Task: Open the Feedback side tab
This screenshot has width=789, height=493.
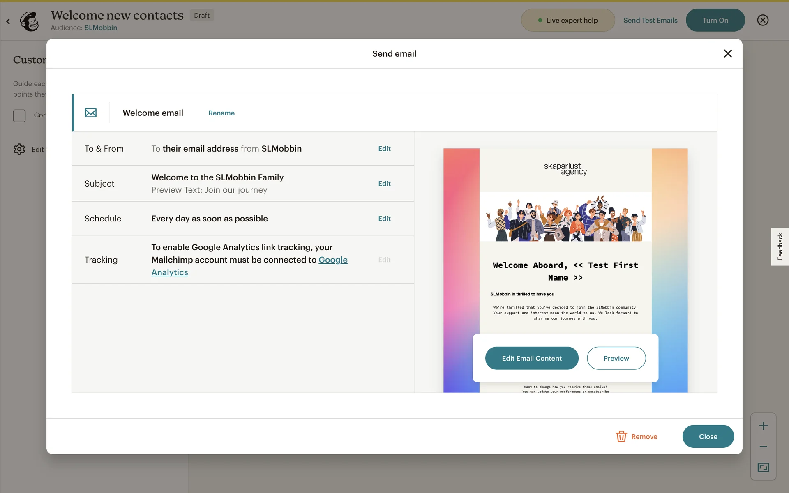Action: 780,246
